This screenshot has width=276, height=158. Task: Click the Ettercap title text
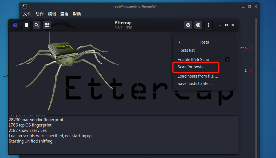coord(123,23)
